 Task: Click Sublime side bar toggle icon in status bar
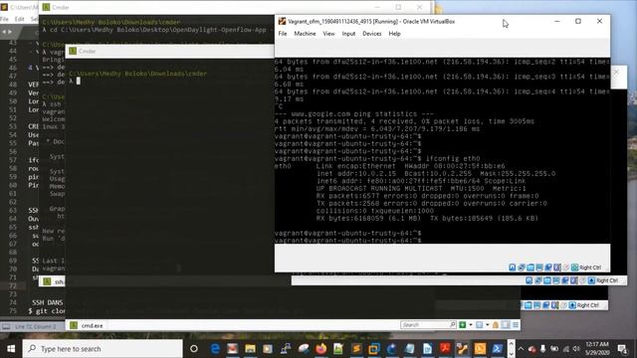click(6, 327)
